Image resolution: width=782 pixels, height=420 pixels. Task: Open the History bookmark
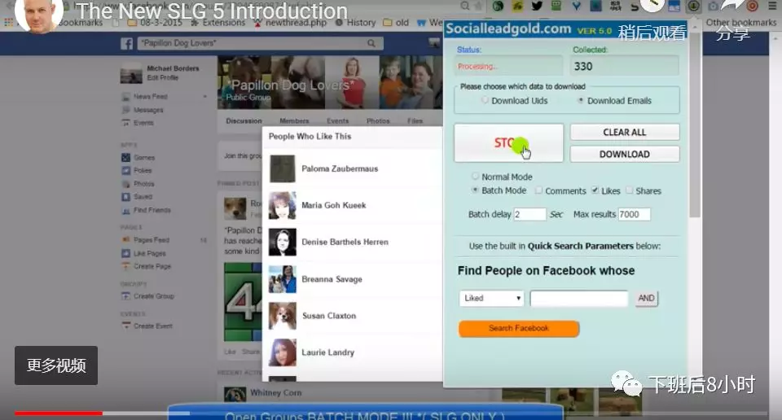[356, 23]
